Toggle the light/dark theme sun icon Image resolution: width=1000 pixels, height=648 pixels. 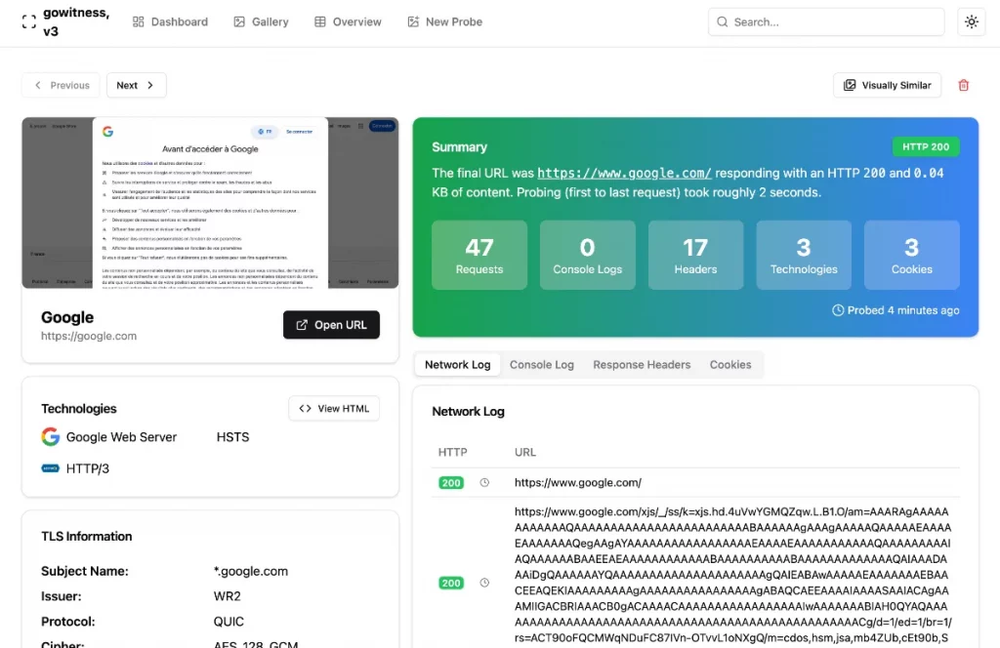tap(971, 21)
